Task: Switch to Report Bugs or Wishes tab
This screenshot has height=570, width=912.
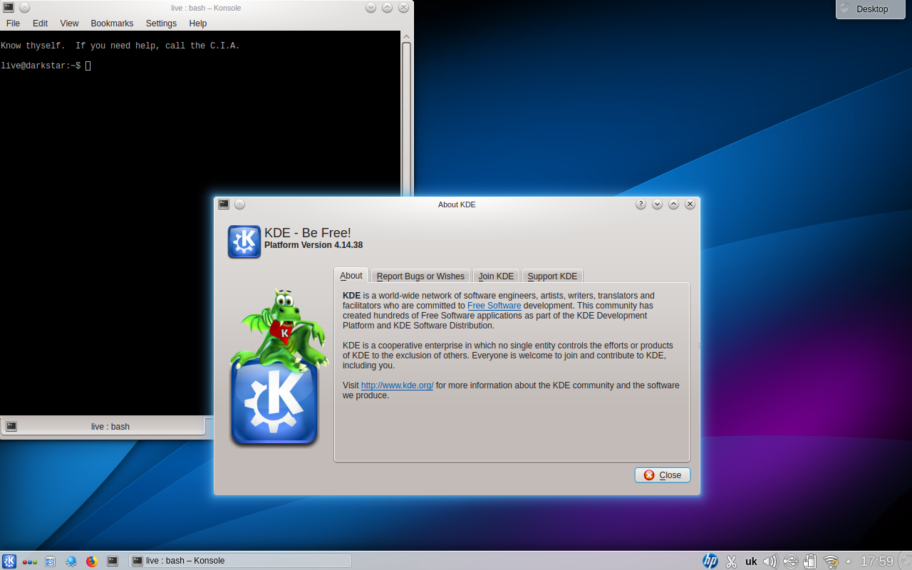Action: tap(420, 276)
